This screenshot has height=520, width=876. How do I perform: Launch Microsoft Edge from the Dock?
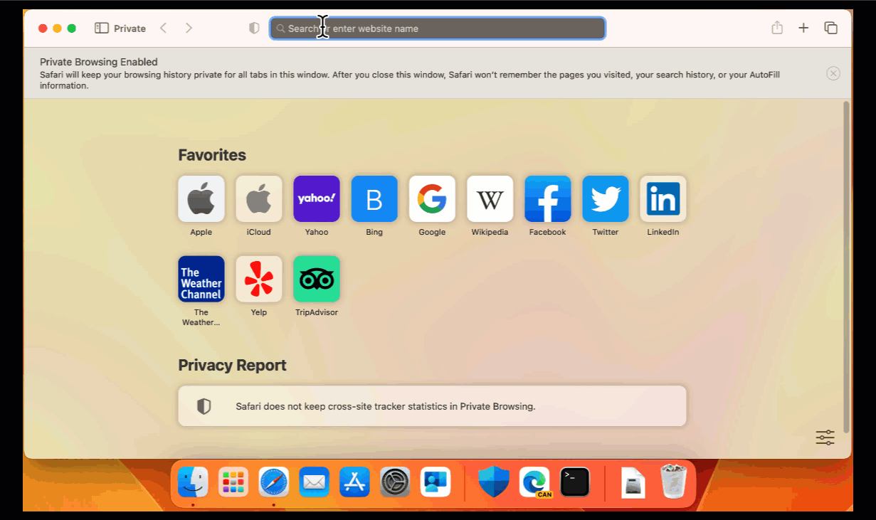(x=534, y=482)
